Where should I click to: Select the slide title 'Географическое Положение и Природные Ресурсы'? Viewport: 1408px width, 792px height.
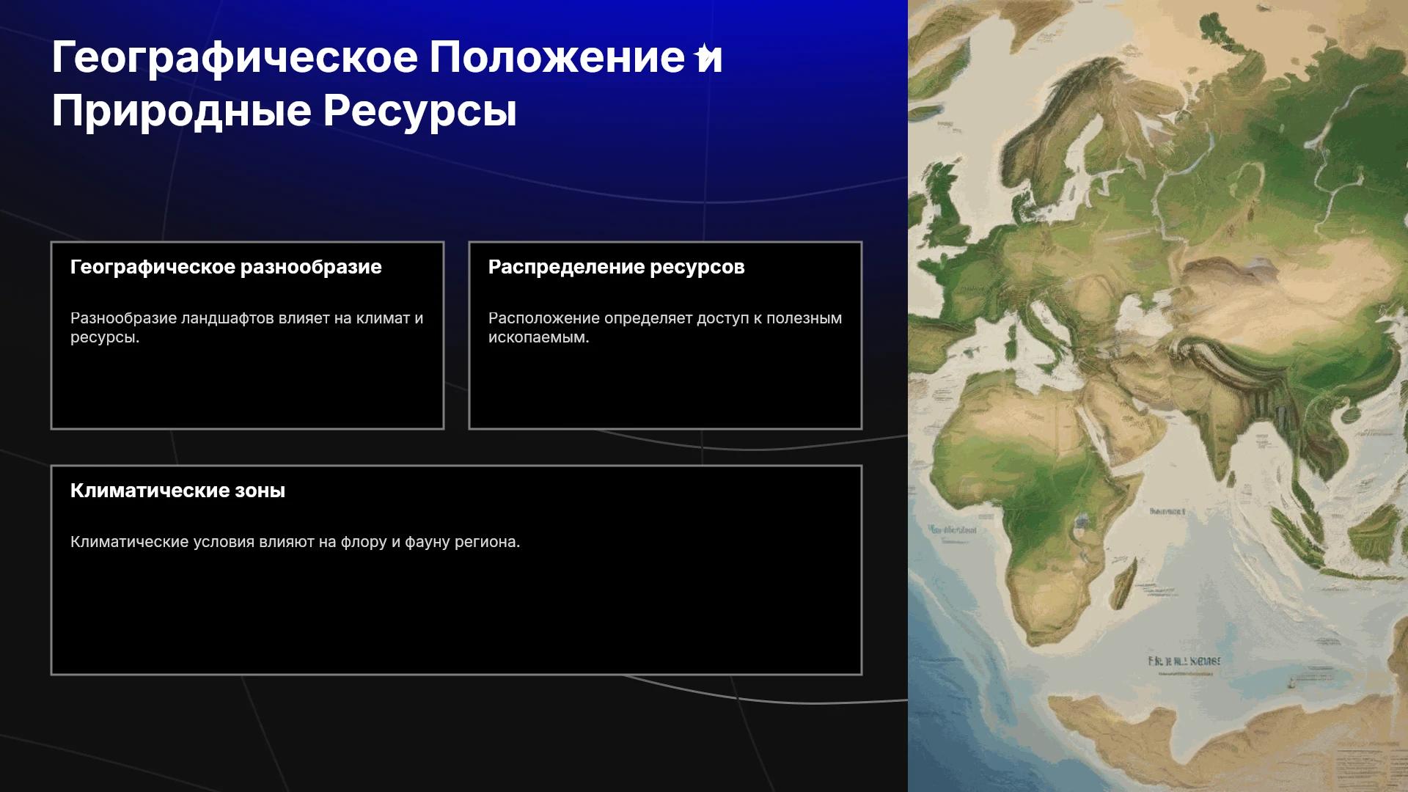[x=387, y=84]
